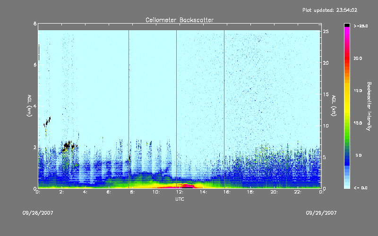378x236 pixels.
Task: Click the vertical gray marker line near 12 UTC
Action: pos(176,109)
